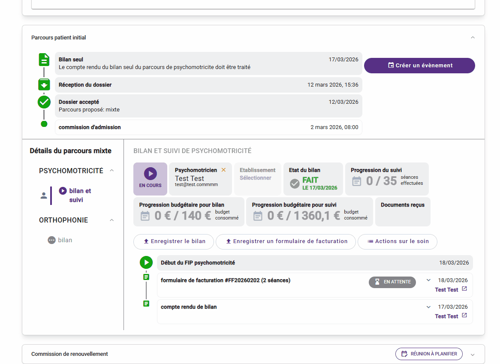This screenshot has height=364, width=500.
Task: Click the green play icon for Début du FIP
Action: (146, 262)
